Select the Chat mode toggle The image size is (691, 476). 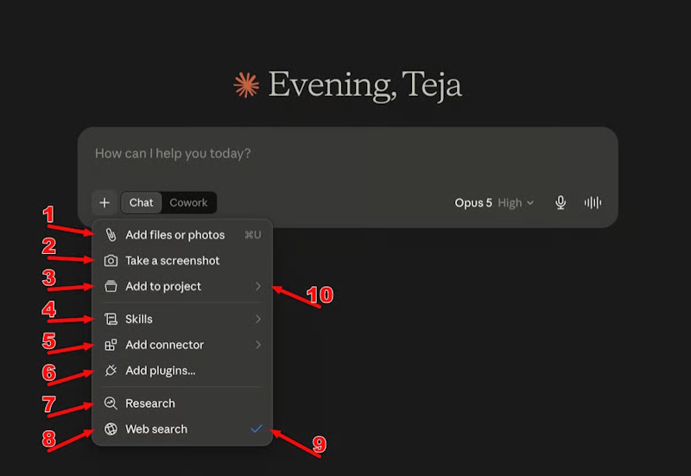coord(141,203)
